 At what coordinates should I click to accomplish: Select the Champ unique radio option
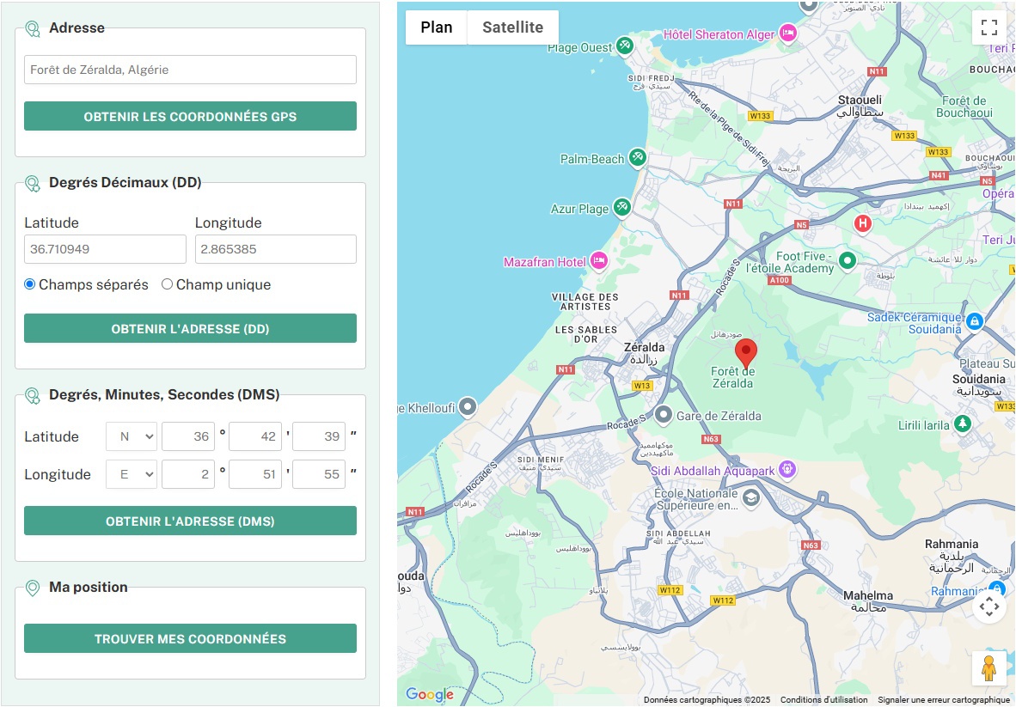(167, 284)
